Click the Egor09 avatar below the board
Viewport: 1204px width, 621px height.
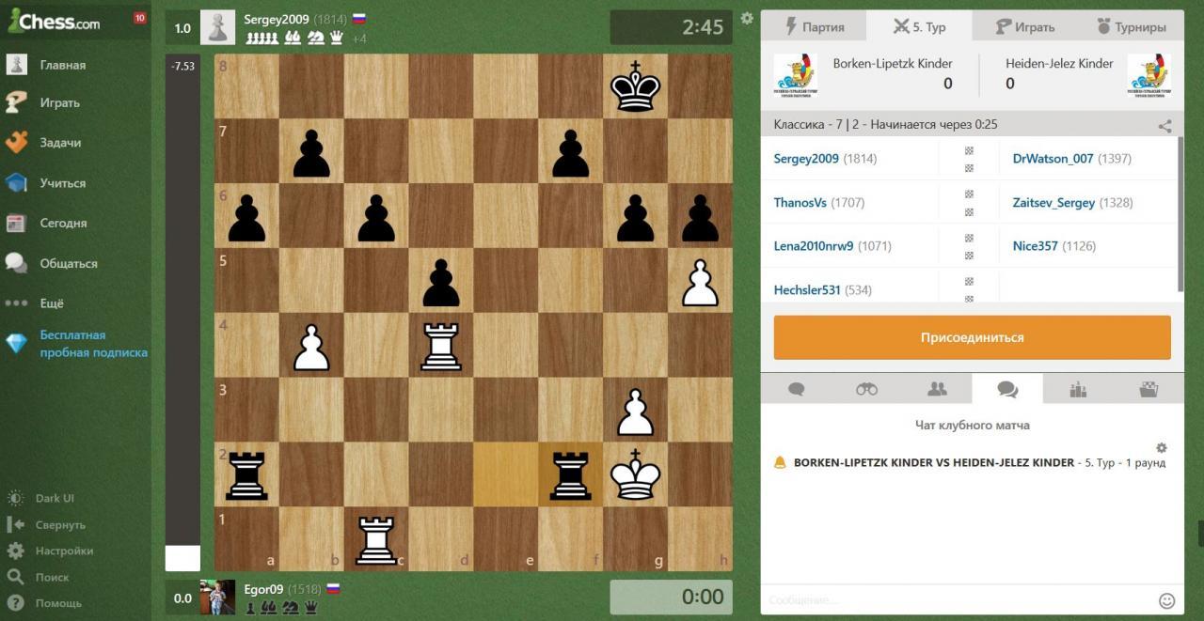217,598
